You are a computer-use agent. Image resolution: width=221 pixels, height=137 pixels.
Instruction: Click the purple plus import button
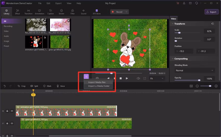click(86, 76)
